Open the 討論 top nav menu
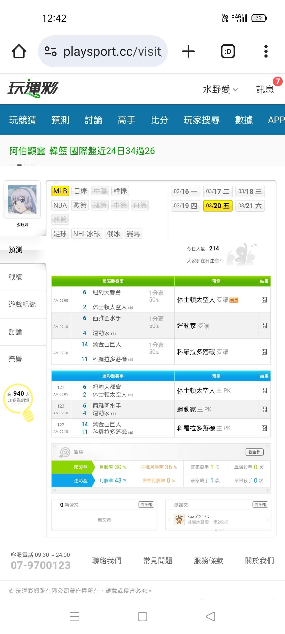The width and height of the screenshot is (285, 634). point(93,120)
